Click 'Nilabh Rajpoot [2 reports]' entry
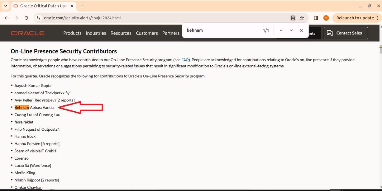 coord(37,180)
